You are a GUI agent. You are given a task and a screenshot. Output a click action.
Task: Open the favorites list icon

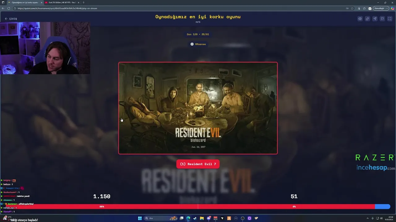pos(364,8)
